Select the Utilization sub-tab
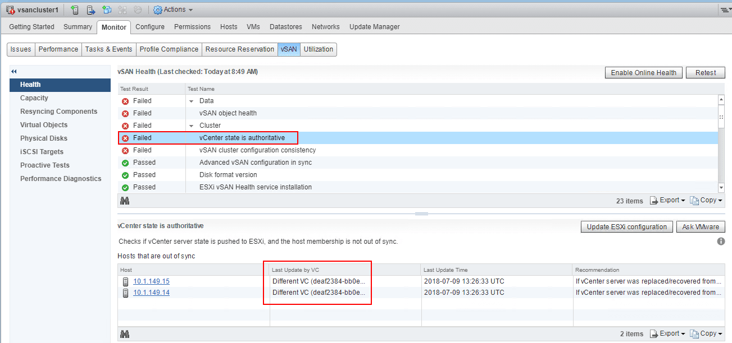The height and width of the screenshot is (343, 732). click(319, 49)
